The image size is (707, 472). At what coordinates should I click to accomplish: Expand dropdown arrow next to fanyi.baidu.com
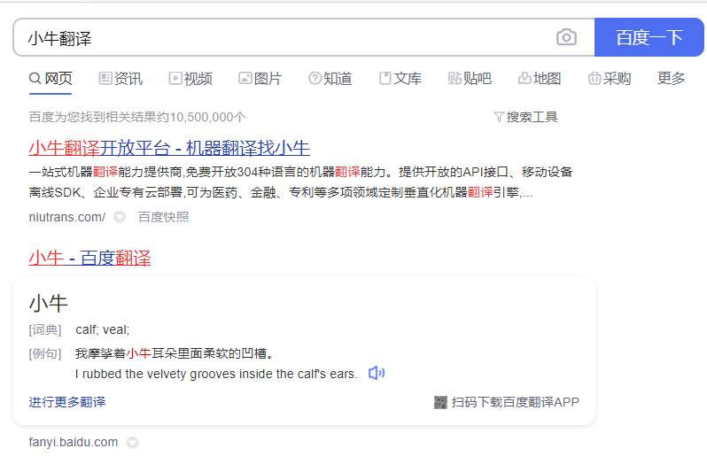pos(132,443)
